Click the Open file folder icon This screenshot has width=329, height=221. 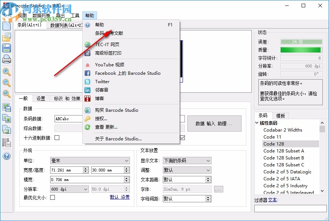tap(7, 37)
